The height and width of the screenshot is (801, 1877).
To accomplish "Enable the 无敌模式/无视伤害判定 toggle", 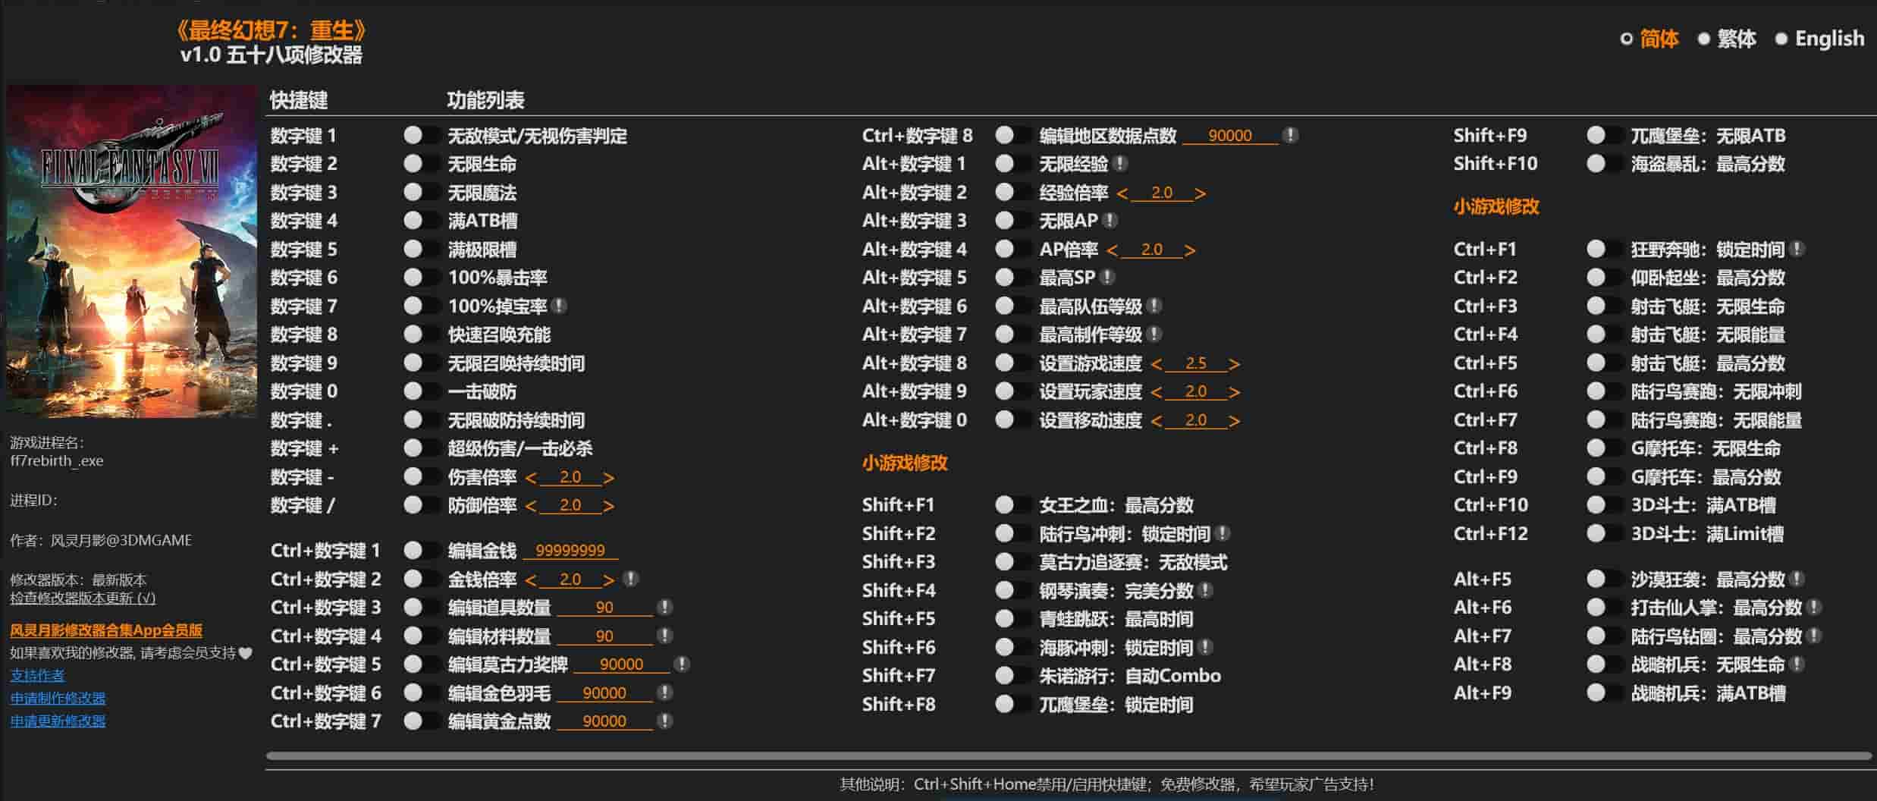I will [x=422, y=136].
